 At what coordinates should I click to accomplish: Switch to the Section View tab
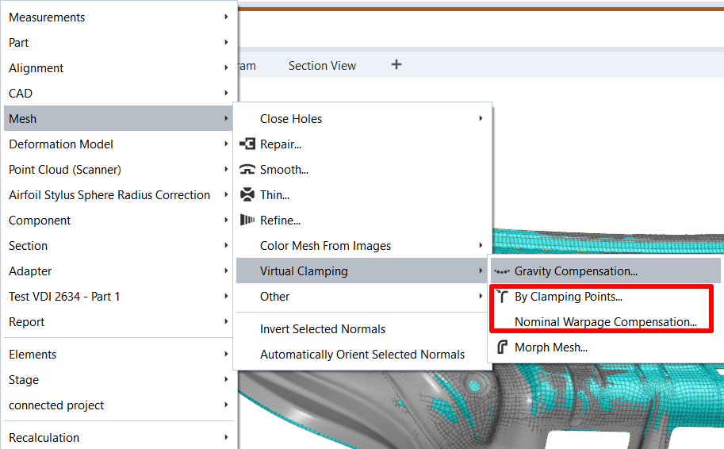[x=322, y=66]
